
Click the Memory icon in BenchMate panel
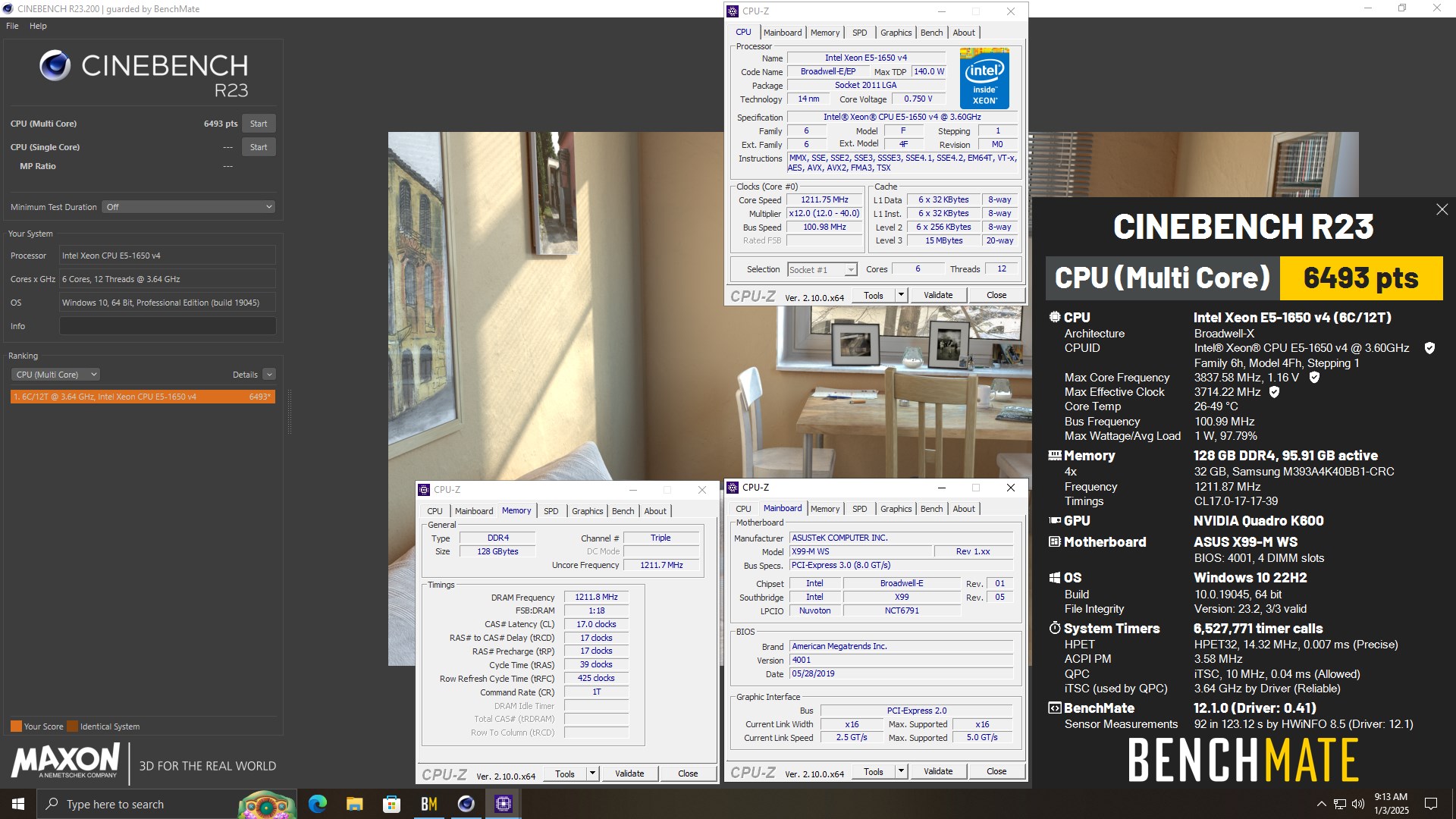point(1054,455)
